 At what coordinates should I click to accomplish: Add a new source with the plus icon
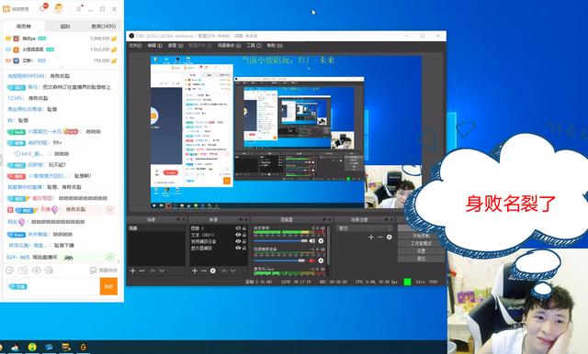[x=194, y=271]
